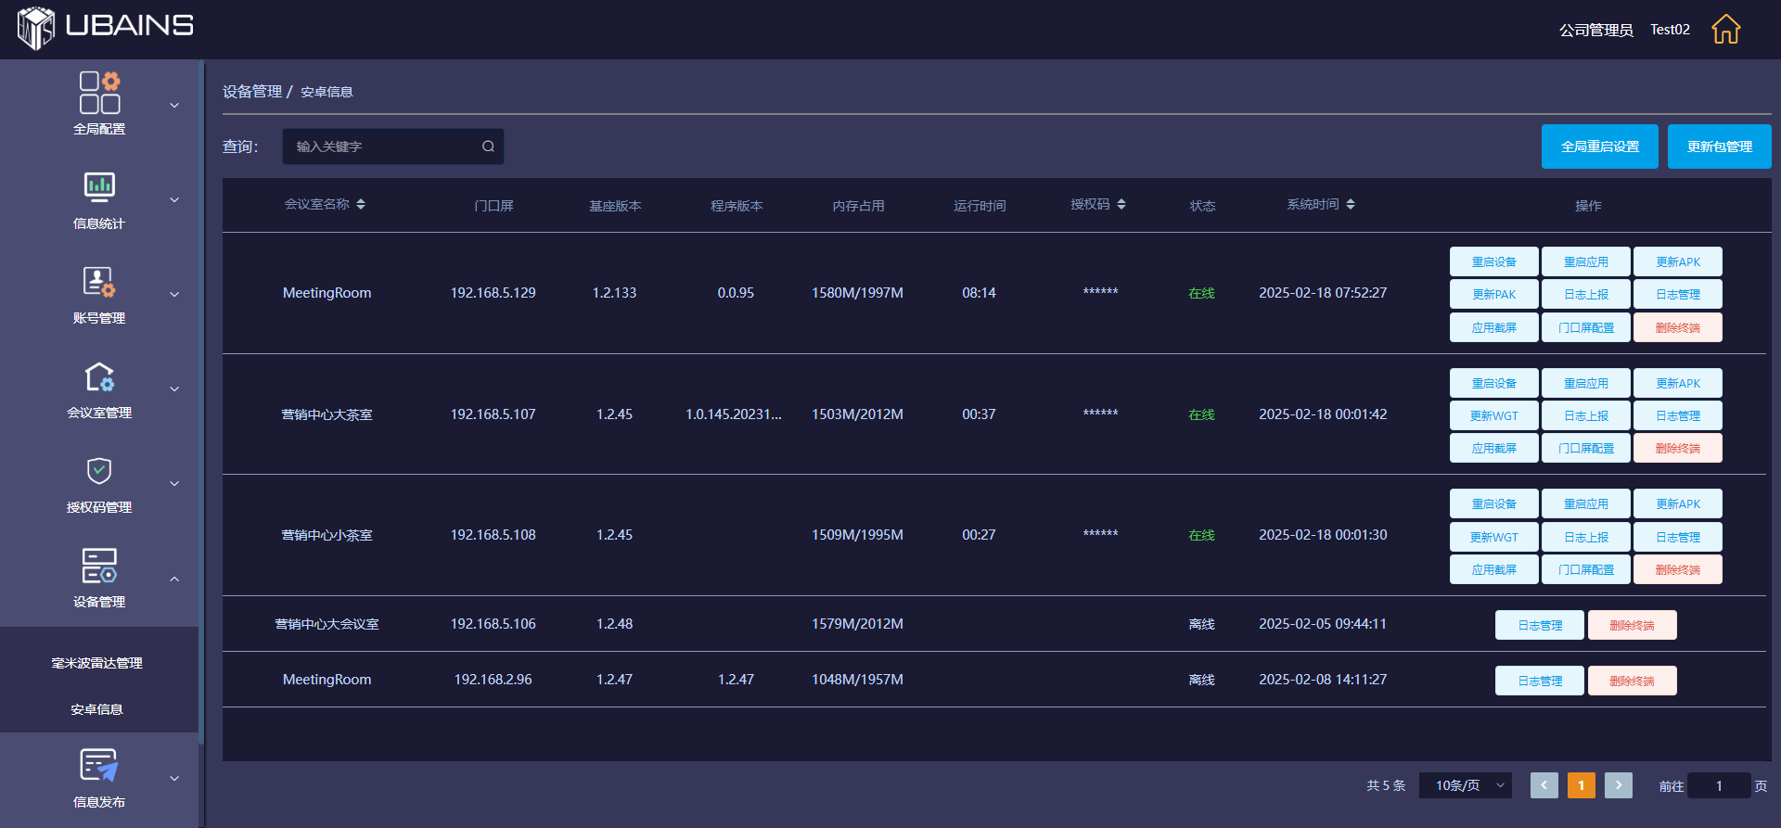Open the 10条/页 page size dropdown
The width and height of the screenshot is (1781, 828).
pyautogui.click(x=1466, y=785)
